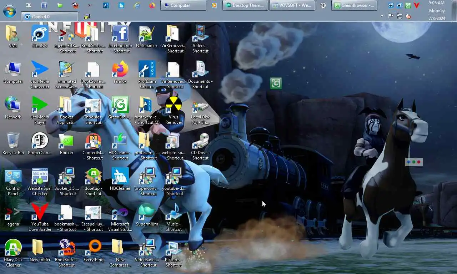Select the YouTube Downloader desktop icon
Viewport: 457px width, 274px height.
pos(40,217)
